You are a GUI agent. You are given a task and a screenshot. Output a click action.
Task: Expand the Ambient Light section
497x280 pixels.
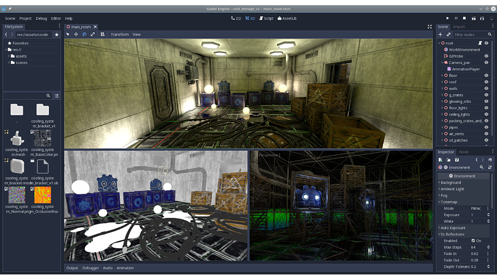[452, 189]
